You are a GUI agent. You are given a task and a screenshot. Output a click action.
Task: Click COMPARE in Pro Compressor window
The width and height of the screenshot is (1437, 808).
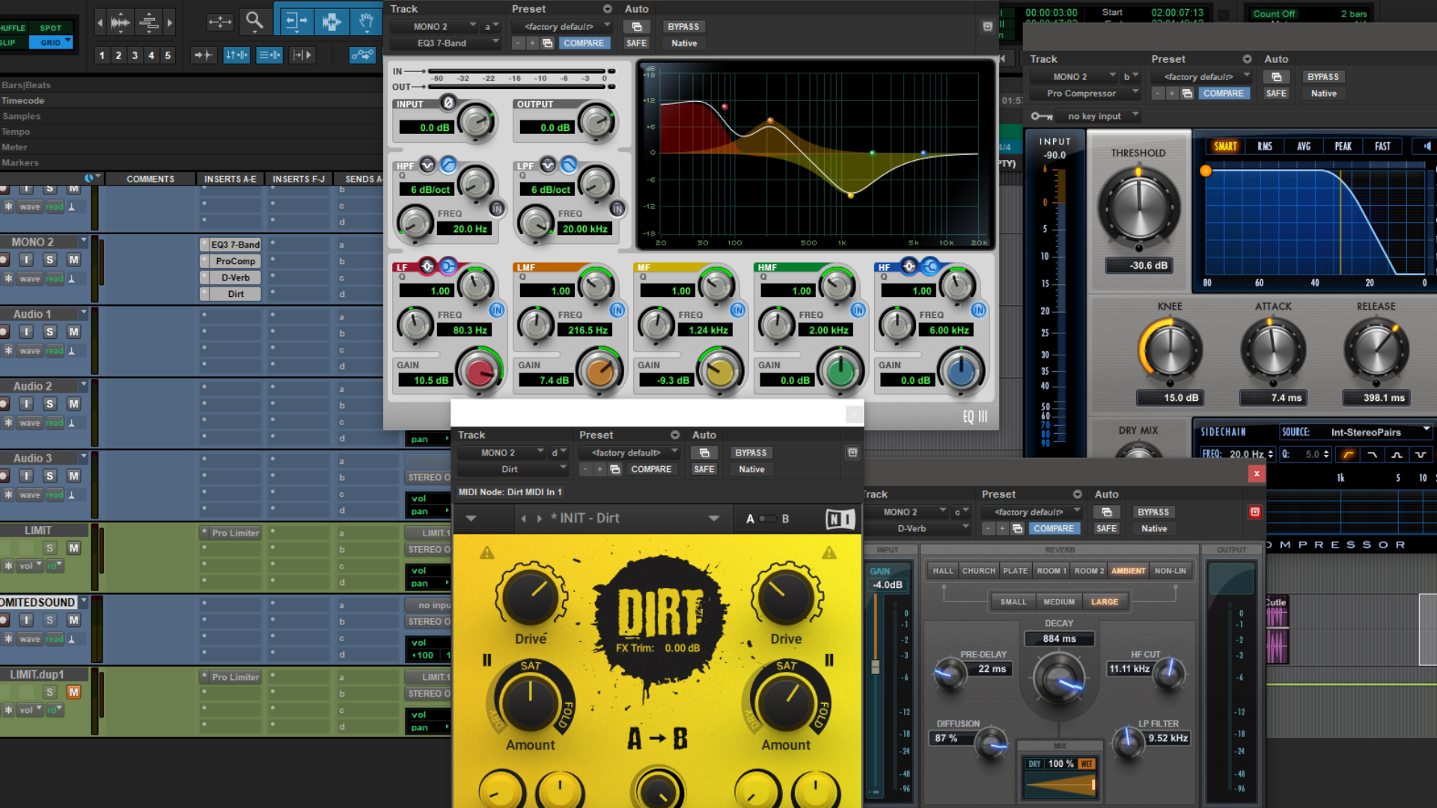click(1224, 94)
